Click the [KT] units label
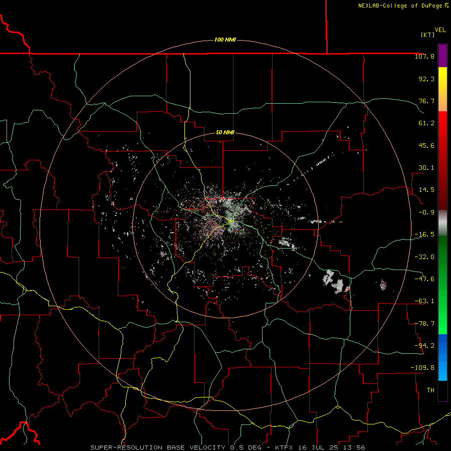Viewport: 451px width, 451px height. coord(427,35)
